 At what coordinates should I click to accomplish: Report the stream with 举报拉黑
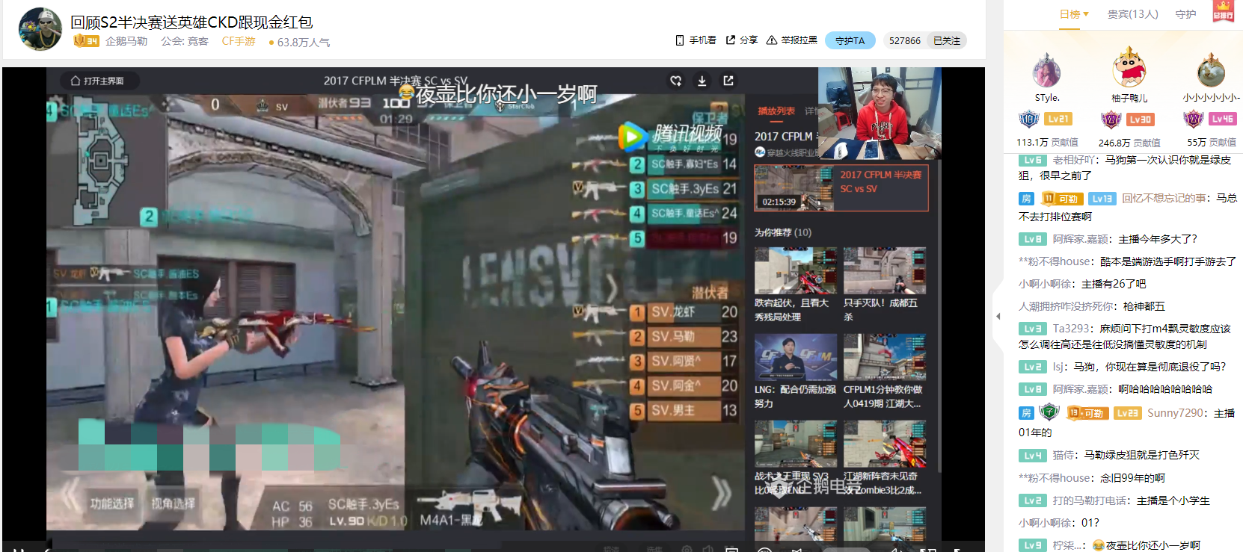point(791,40)
